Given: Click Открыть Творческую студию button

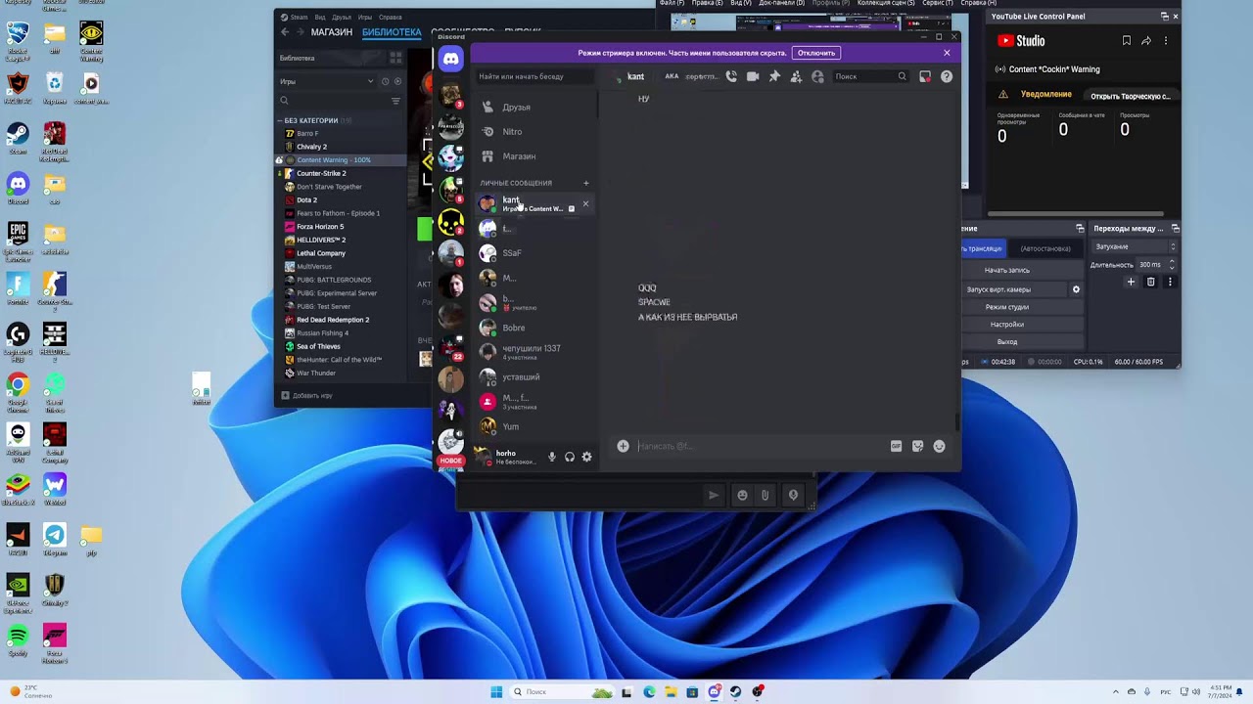Looking at the screenshot, I should tap(1130, 96).
